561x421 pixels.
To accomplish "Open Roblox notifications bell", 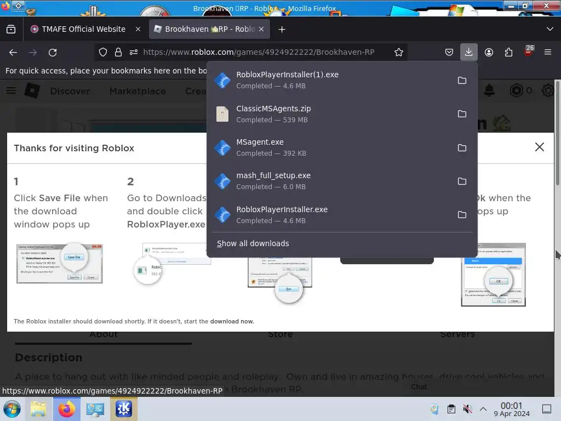I will point(489,90).
